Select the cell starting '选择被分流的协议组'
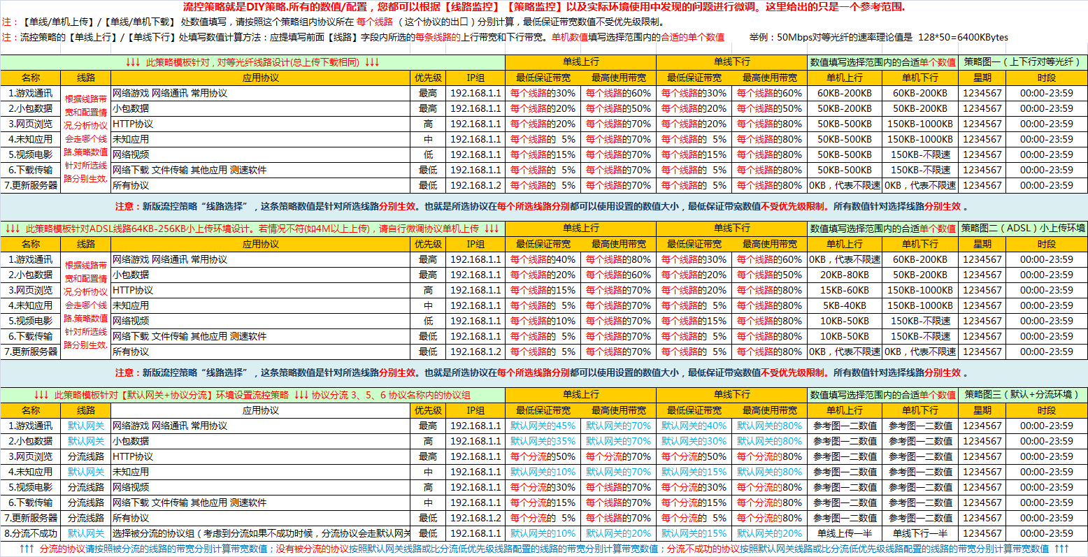 260,533
